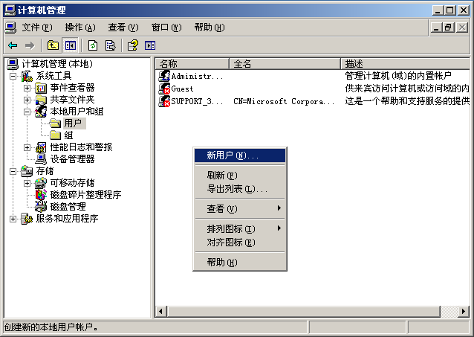Click the horizontal scrollbar thumb
This screenshot has height=337, width=474.
(303, 311)
